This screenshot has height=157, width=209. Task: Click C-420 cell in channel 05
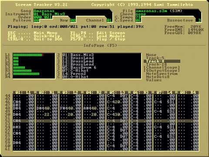pos(114,102)
